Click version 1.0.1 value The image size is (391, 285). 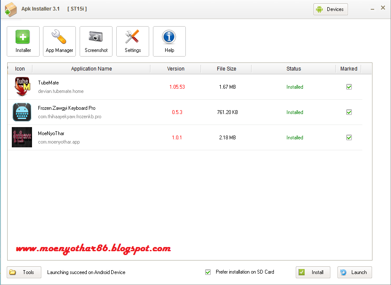177,137
